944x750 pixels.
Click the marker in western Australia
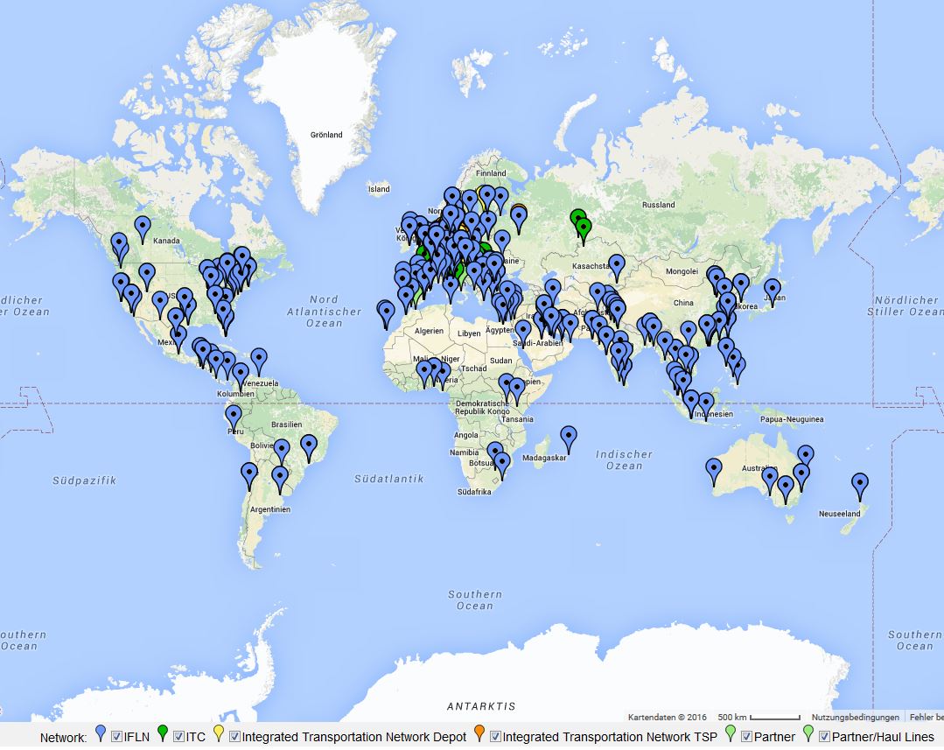pos(714,468)
